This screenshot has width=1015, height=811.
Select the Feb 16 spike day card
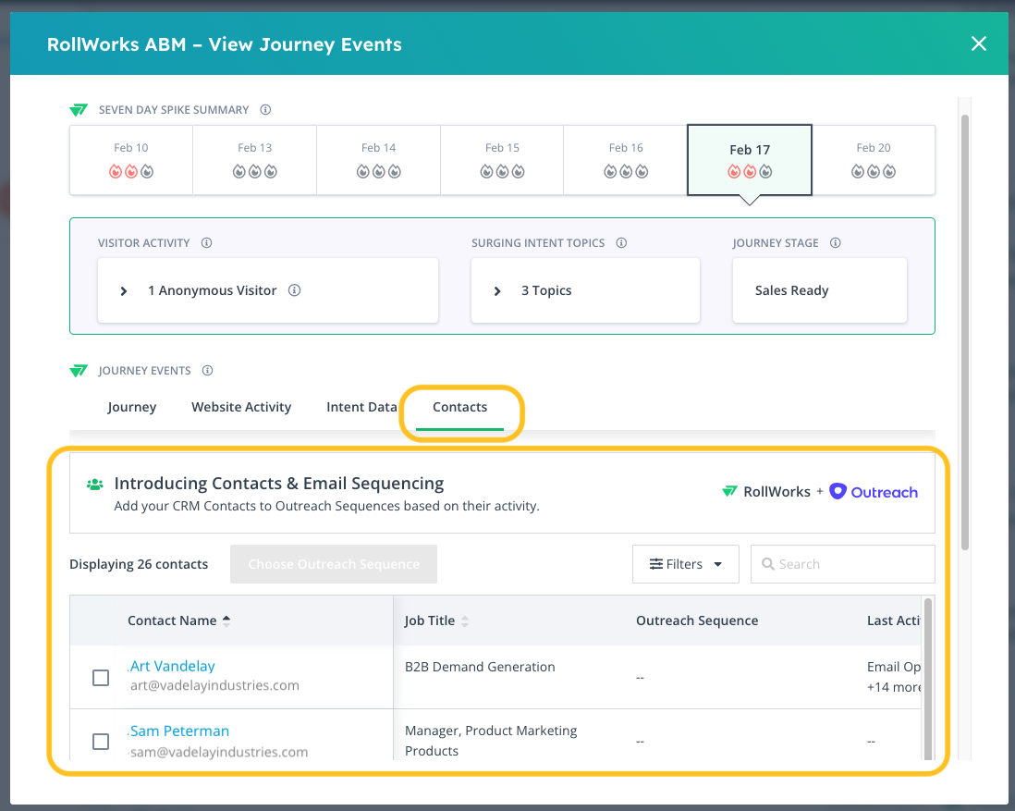[625, 160]
